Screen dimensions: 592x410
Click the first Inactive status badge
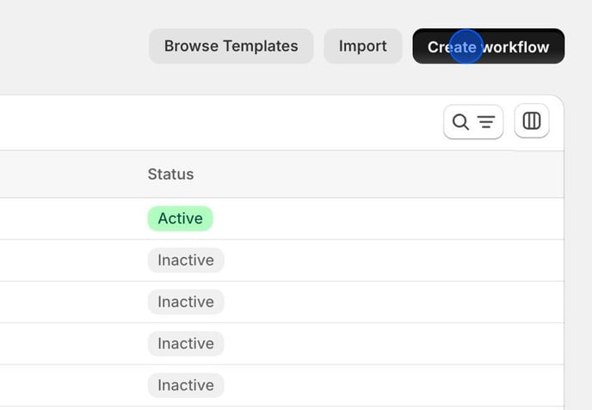pyautogui.click(x=186, y=260)
